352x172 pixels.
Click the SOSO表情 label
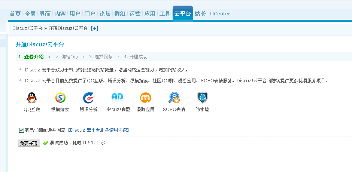(x=174, y=110)
